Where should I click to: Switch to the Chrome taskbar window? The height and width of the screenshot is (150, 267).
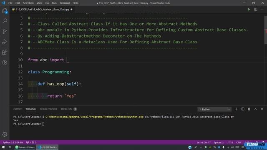(x=25, y=147)
